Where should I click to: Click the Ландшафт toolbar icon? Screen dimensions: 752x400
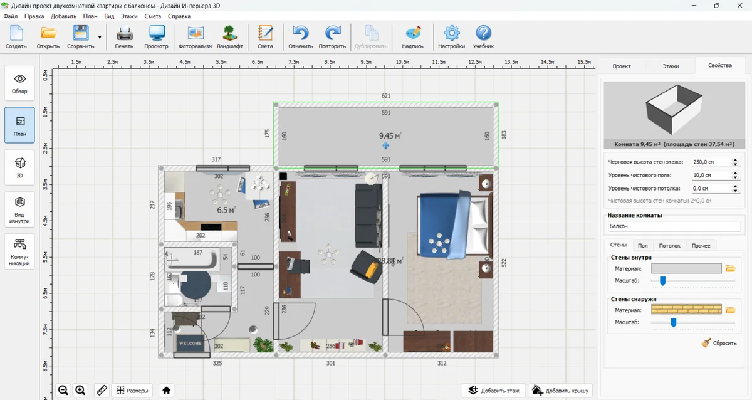229,37
